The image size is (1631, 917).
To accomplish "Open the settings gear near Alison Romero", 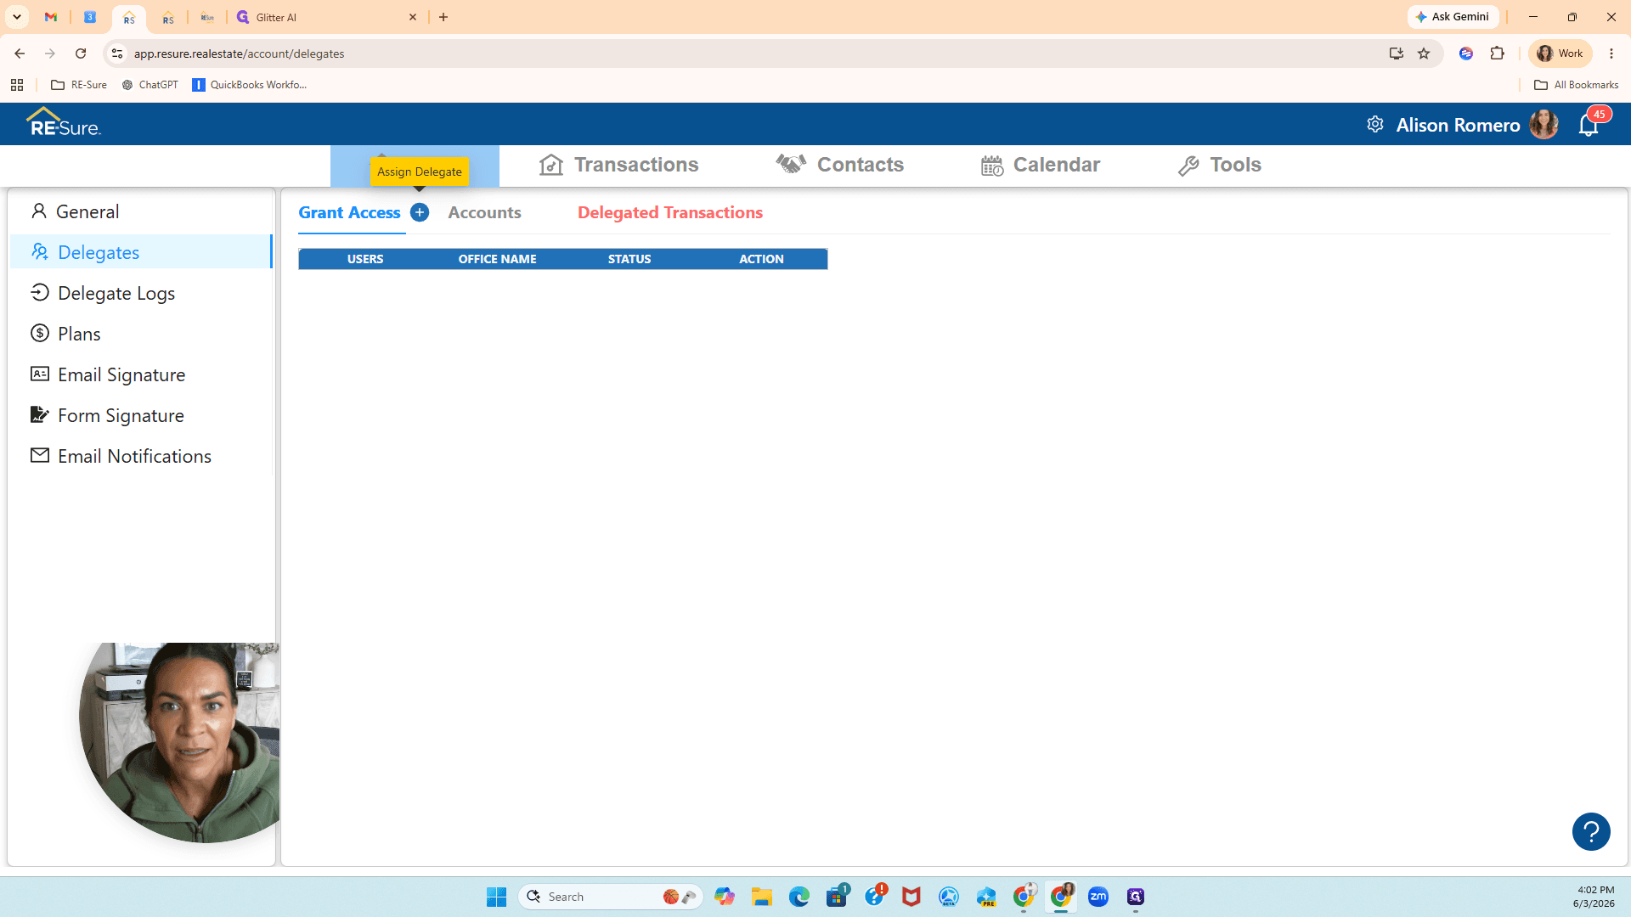I will click(1375, 125).
